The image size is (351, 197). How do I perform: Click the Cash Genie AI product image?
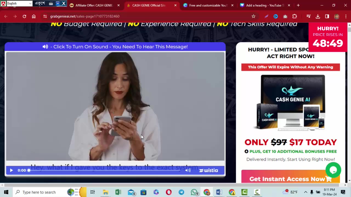tap(291, 103)
